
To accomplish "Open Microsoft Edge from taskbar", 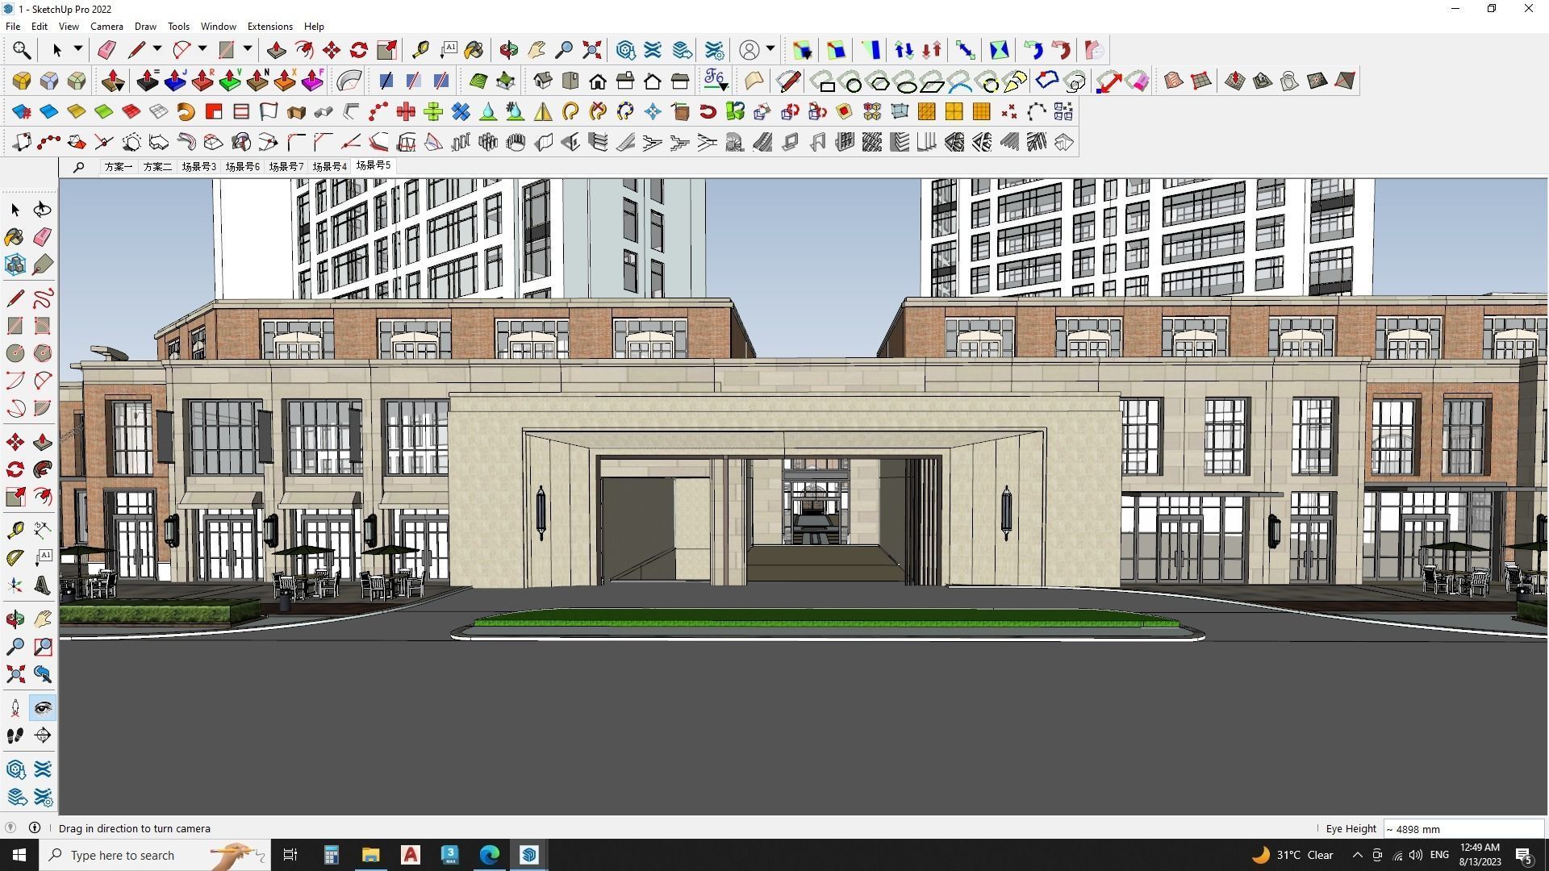I will click(490, 855).
